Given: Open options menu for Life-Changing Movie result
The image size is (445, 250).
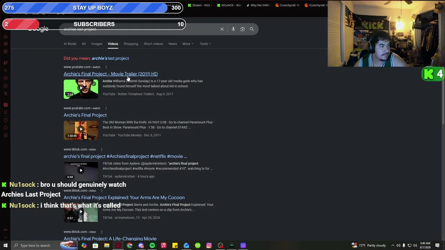Looking at the screenshot, I should point(102,232).
